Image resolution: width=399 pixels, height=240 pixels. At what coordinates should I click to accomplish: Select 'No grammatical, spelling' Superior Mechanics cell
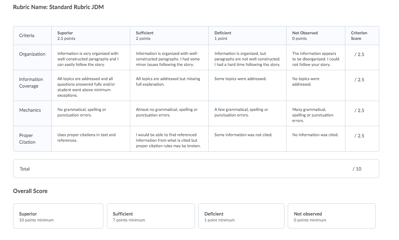[91, 114]
